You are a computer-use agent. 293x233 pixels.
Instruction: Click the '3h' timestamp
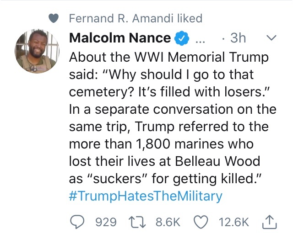pos(238,38)
